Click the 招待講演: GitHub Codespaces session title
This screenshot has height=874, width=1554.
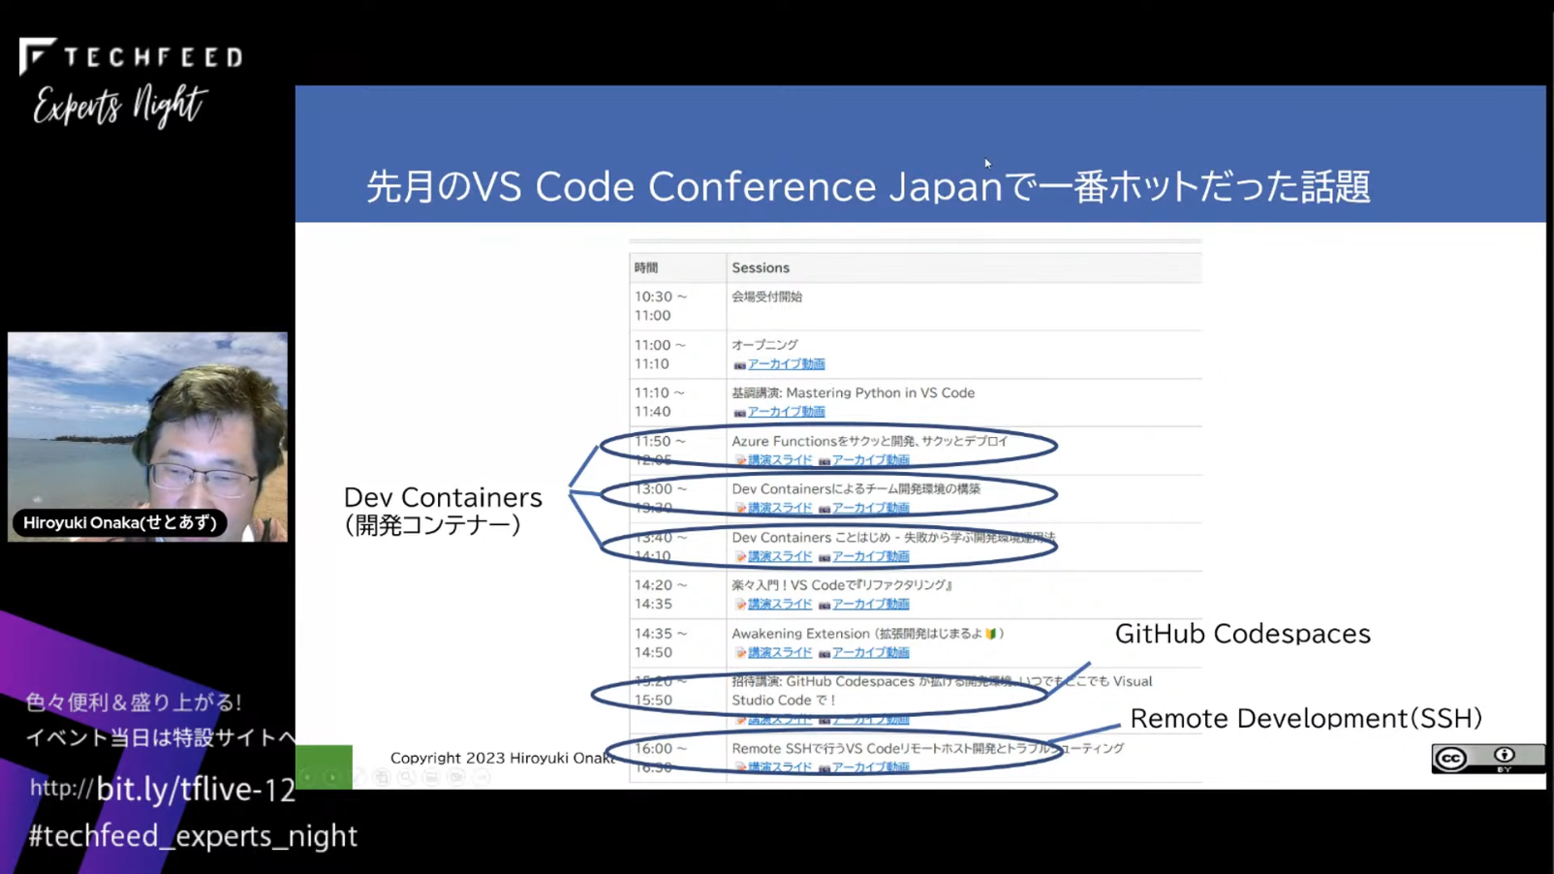pyautogui.click(x=942, y=690)
